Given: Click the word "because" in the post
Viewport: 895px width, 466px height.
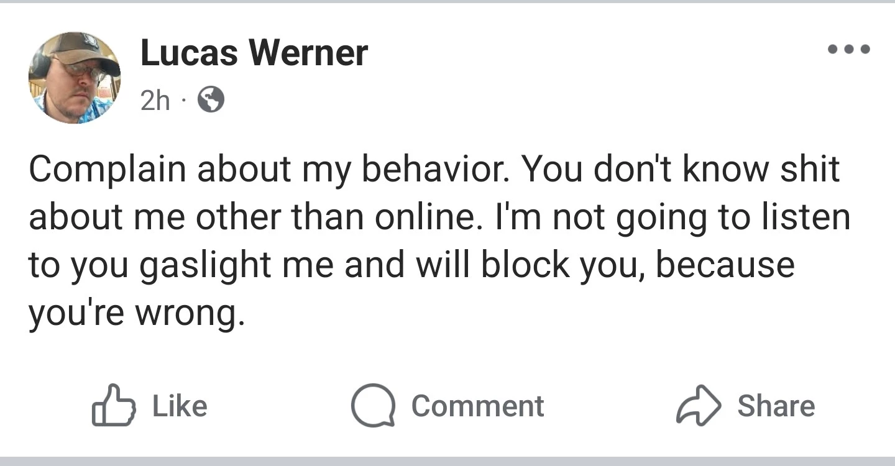Looking at the screenshot, I should (x=725, y=264).
